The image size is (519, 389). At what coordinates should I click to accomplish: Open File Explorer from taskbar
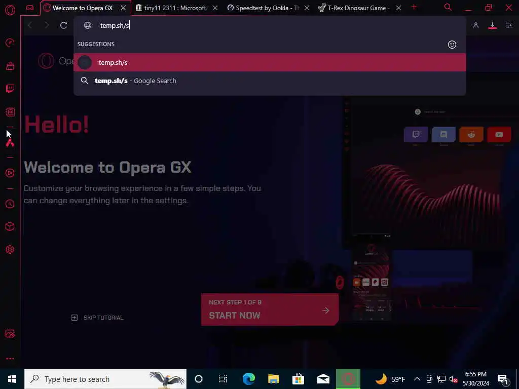tap(273, 379)
